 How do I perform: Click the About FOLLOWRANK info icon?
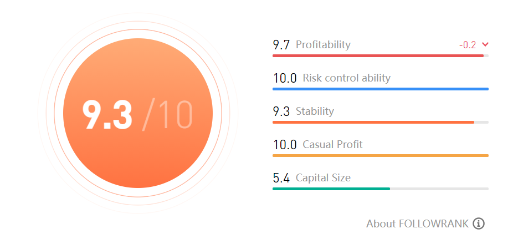(x=479, y=223)
